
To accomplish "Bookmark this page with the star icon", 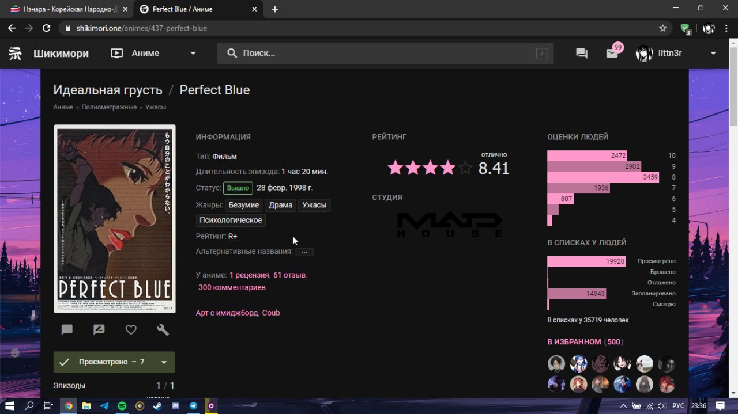I will click(663, 28).
